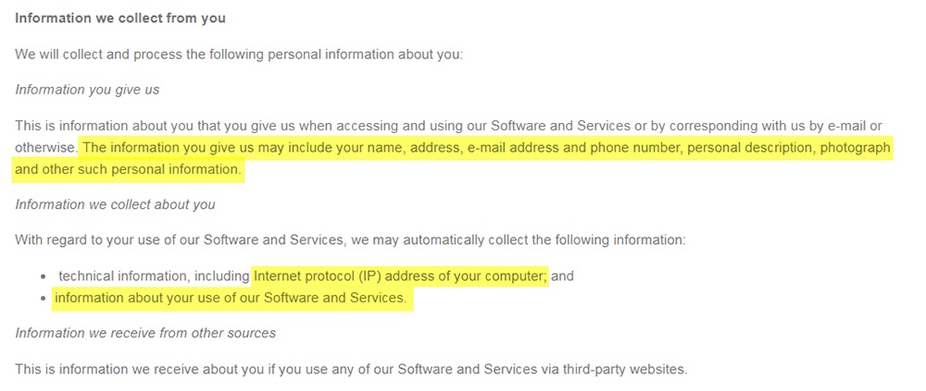Screen dimensions: 926x391
Task: Click the word 'and' after the IP address highlight
Action: (x=563, y=275)
